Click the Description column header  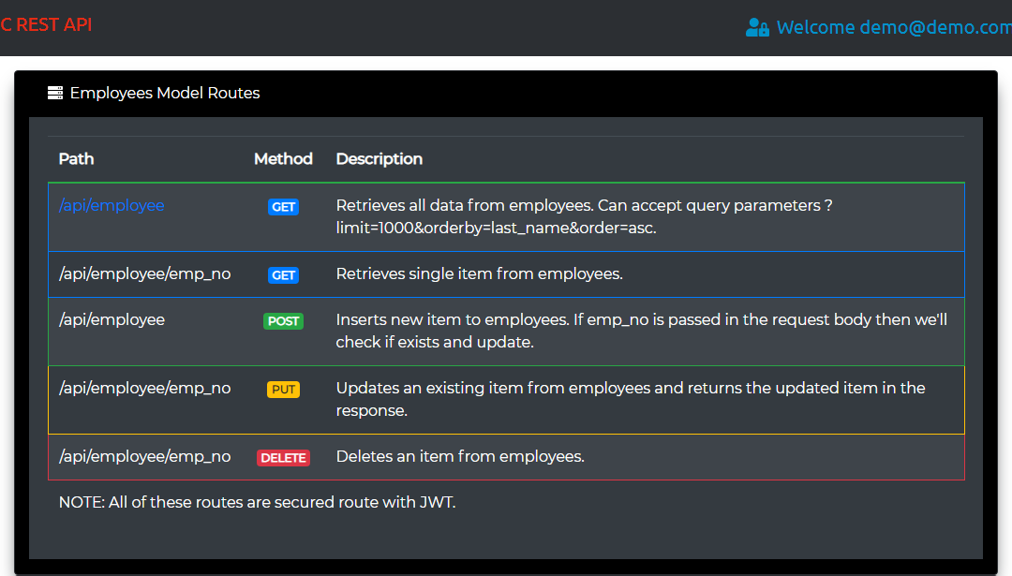coord(379,159)
